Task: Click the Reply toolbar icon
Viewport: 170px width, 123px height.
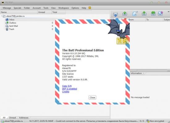Action: pyautogui.click(x=144, y=13)
